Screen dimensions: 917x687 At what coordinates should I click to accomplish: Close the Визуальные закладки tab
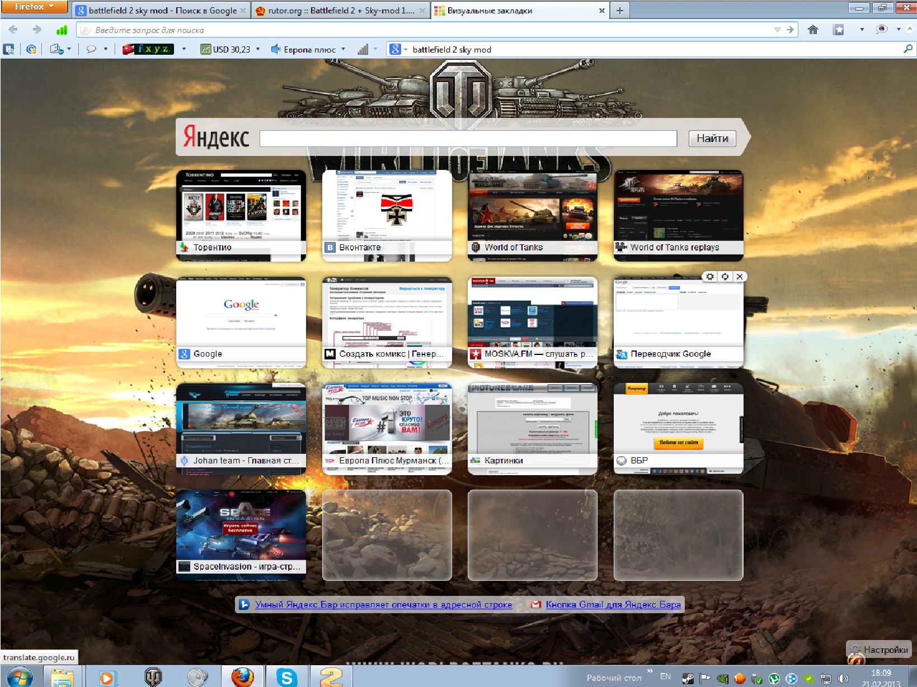pos(602,11)
